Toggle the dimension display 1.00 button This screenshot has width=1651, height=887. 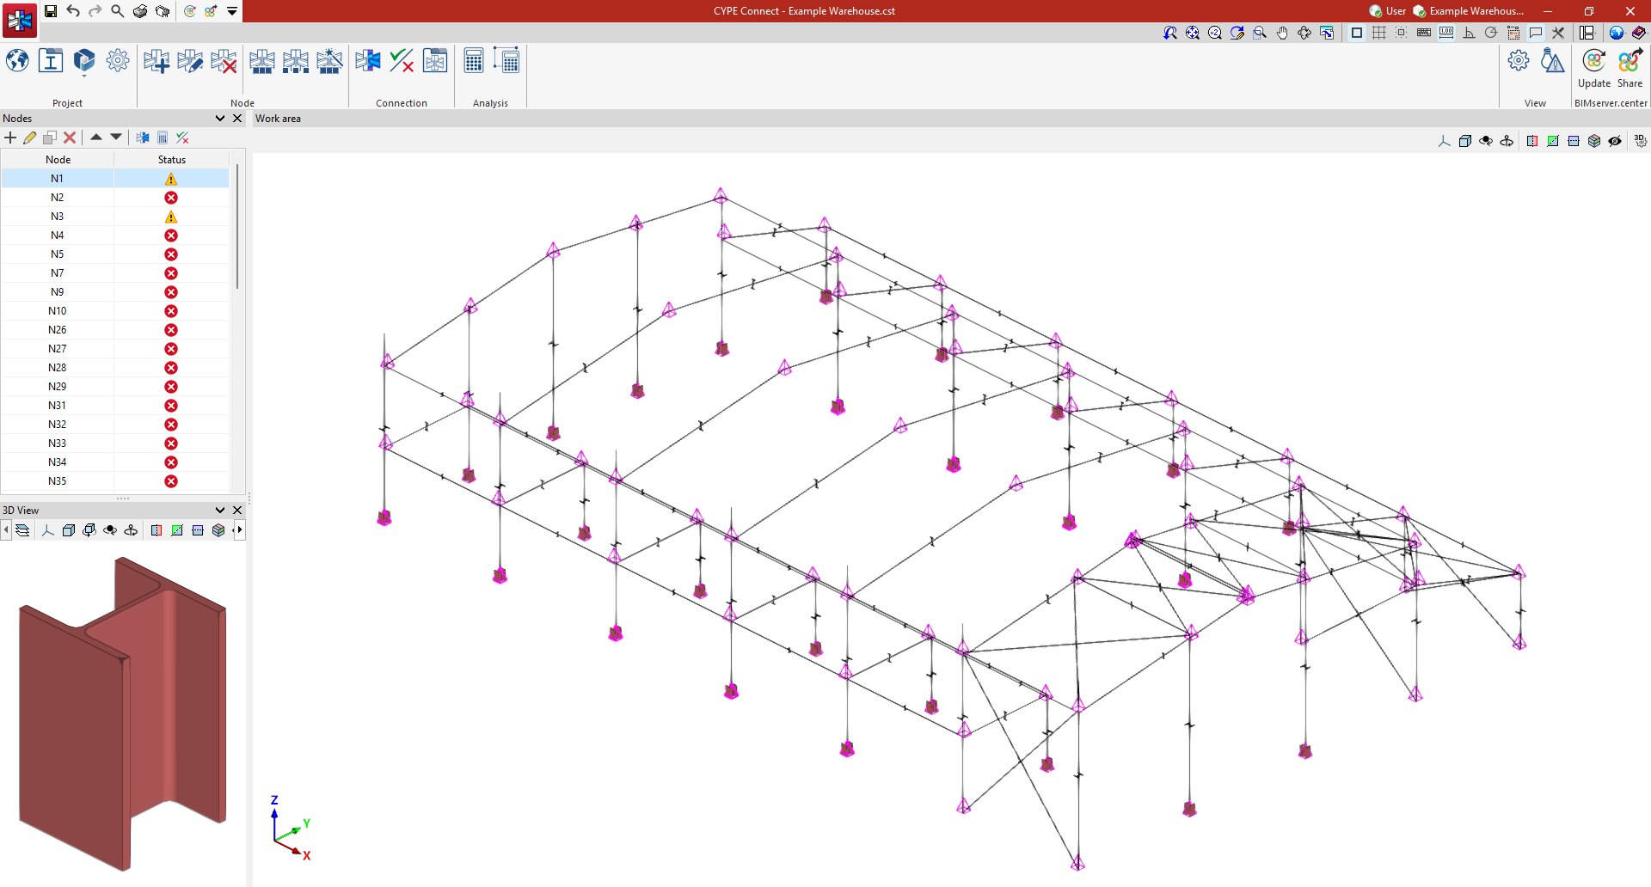coord(1446,33)
